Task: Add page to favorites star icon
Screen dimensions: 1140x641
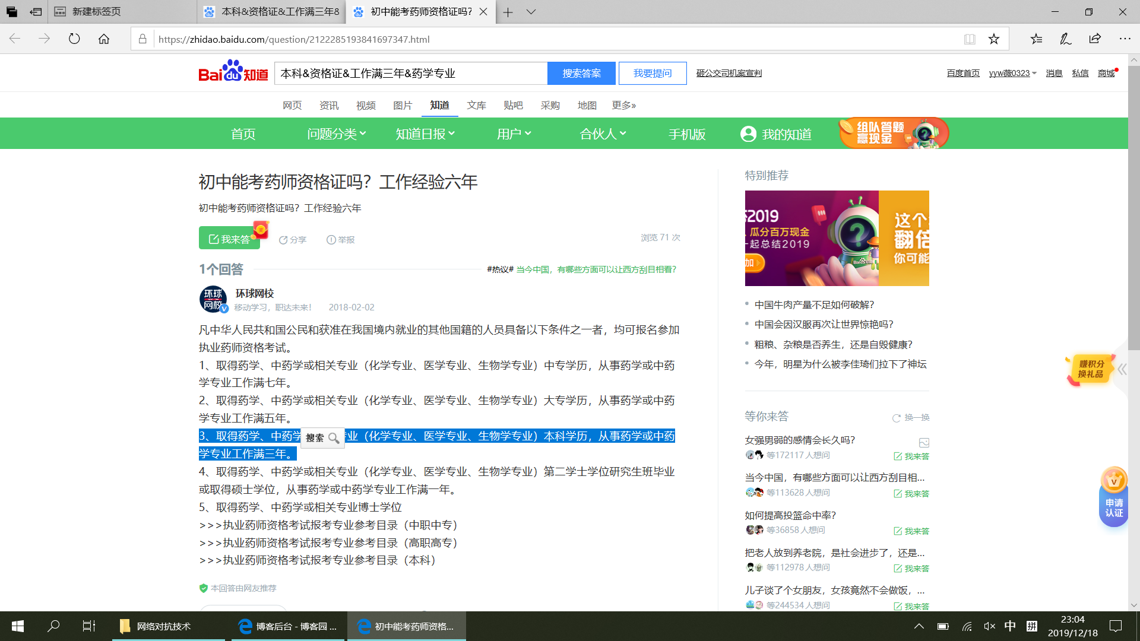Action: (994, 39)
